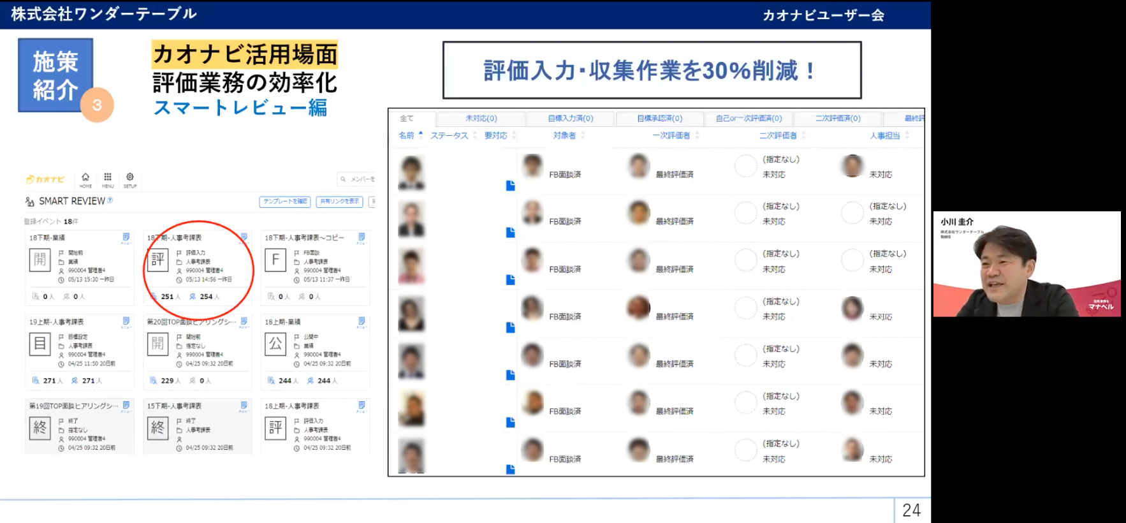Click the 公 status box on 18上期-業績

click(x=275, y=344)
